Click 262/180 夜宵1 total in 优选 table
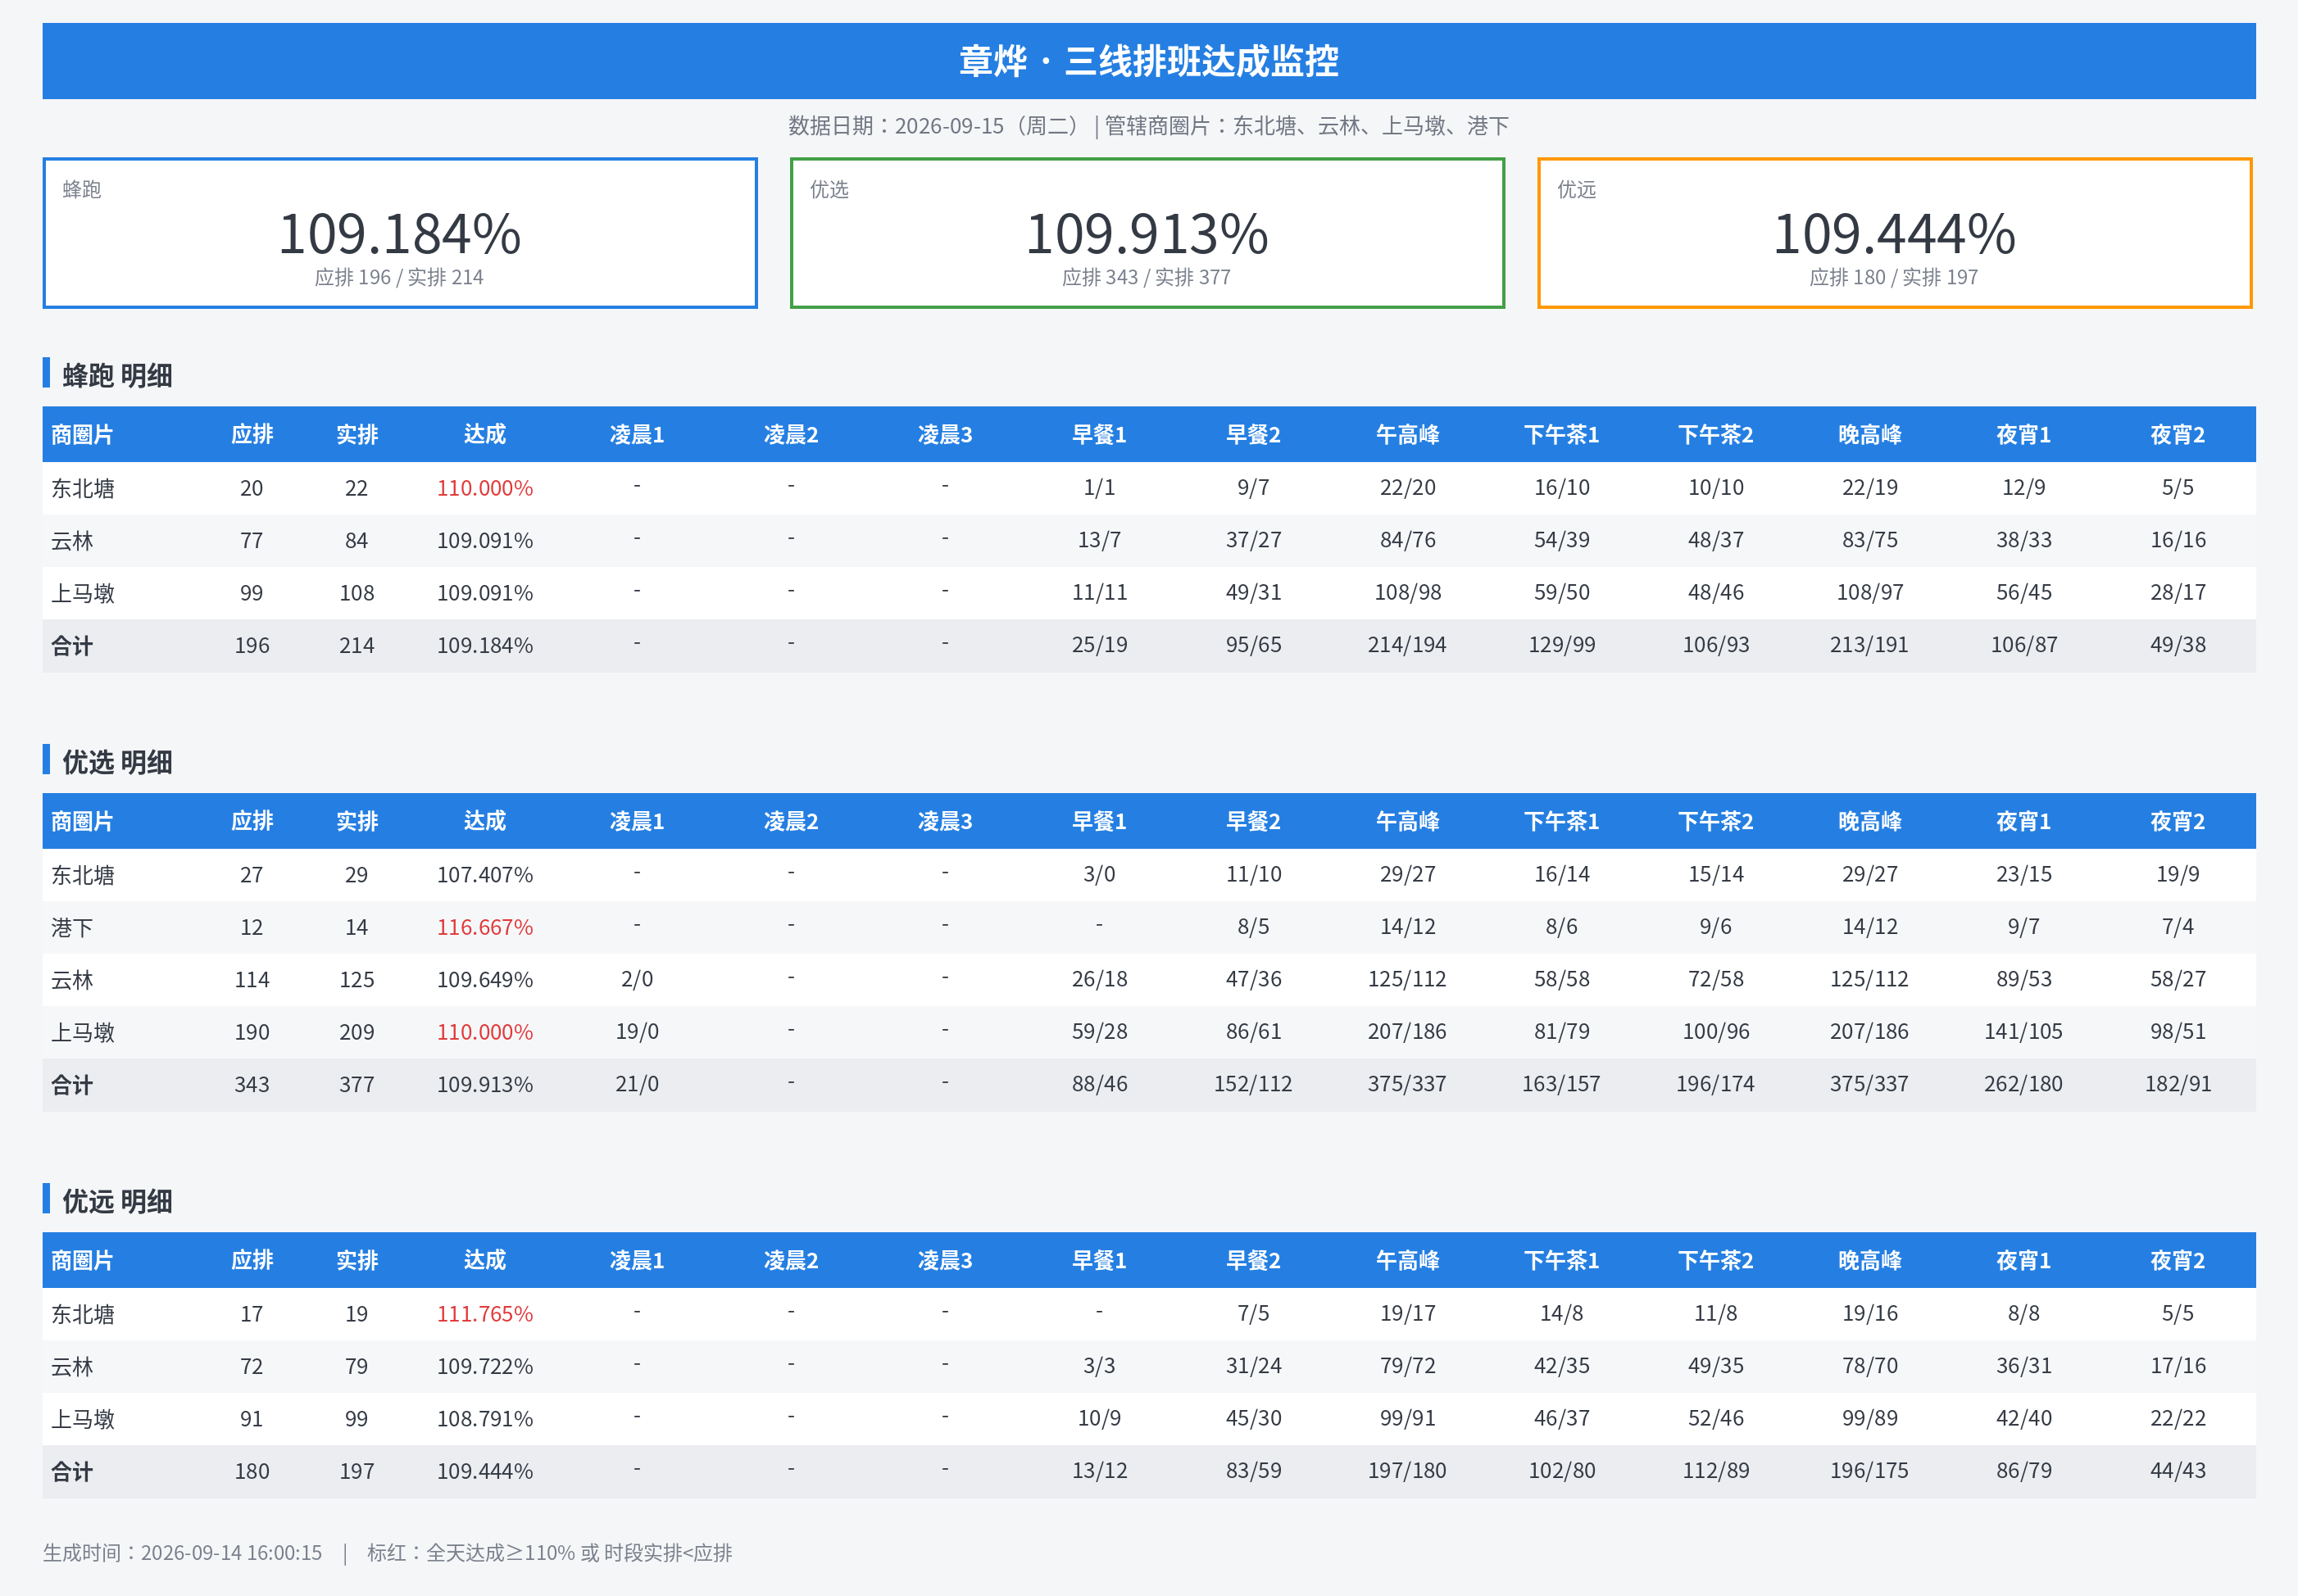This screenshot has width=2298, height=1596. tap(2023, 1084)
